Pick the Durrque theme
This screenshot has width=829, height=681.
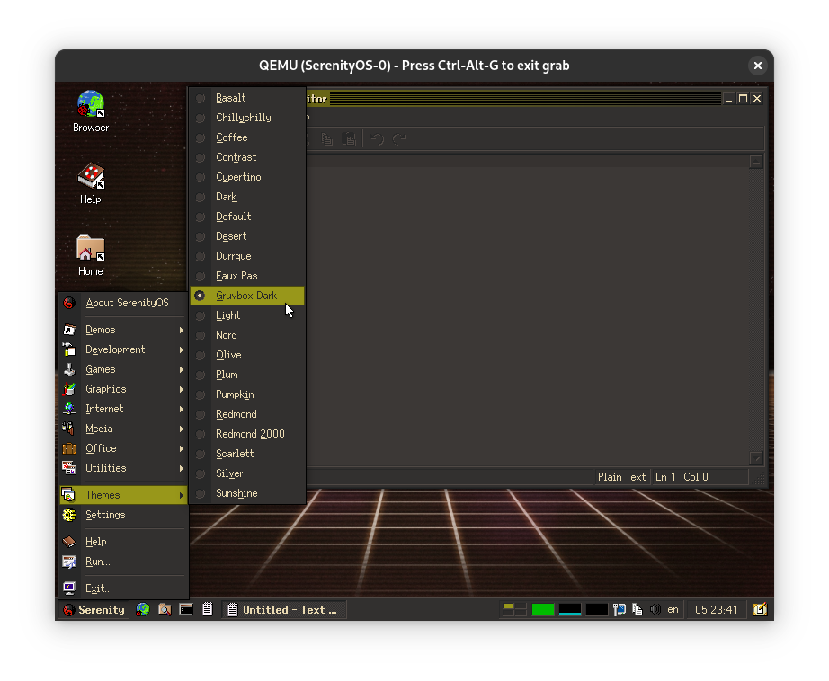tap(247, 256)
